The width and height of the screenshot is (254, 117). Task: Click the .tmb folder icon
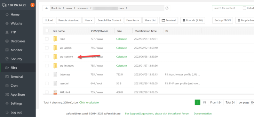(x=55, y=39)
